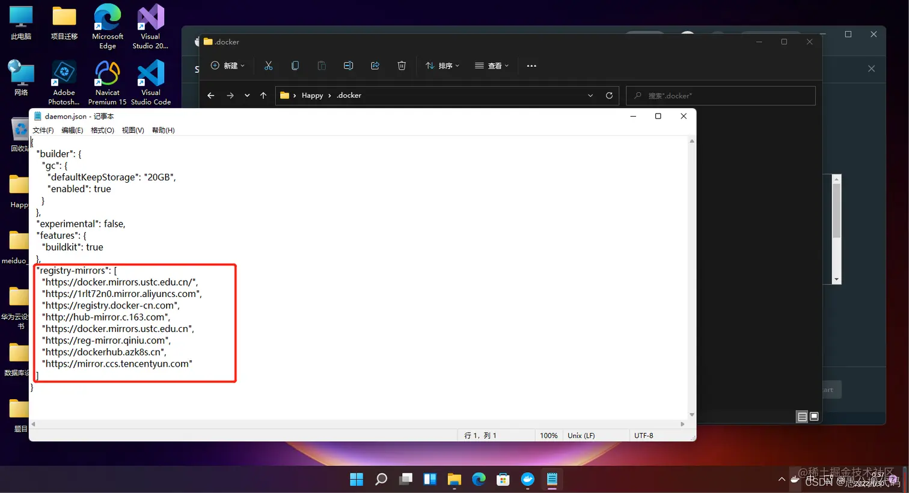Viewport: 909px width, 493px height.
Task: Open Microsoft Store from taskbar
Action: click(503, 479)
